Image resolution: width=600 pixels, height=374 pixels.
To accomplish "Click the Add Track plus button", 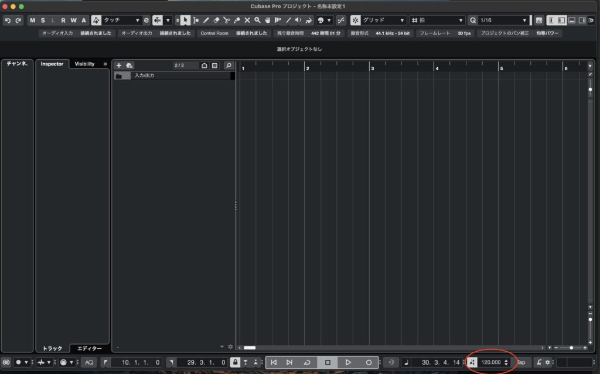I will coord(118,66).
